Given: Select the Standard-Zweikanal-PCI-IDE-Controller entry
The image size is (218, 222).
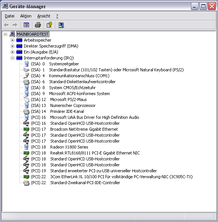Looking at the screenshot, I should (85, 183).
